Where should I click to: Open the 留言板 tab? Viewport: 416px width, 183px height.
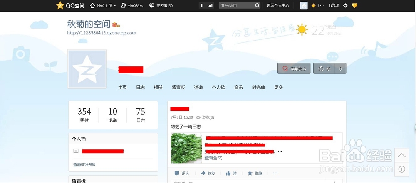pos(178,88)
